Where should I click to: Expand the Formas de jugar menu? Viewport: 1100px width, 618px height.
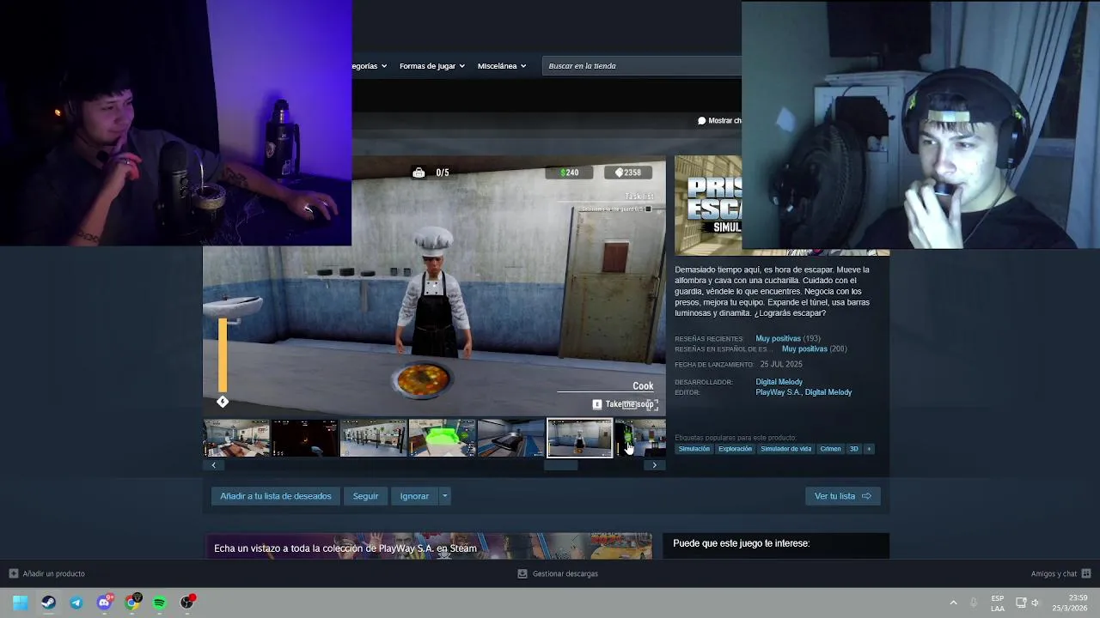[432, 66]
